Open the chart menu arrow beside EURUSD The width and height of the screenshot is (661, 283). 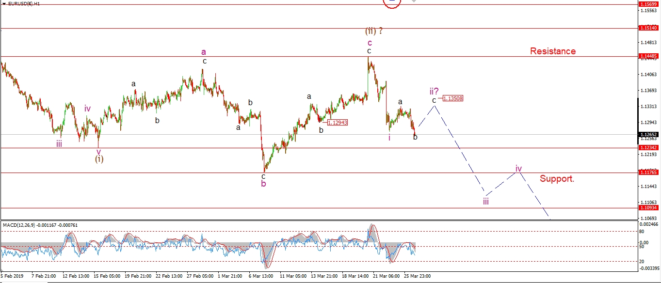point(4,3)
